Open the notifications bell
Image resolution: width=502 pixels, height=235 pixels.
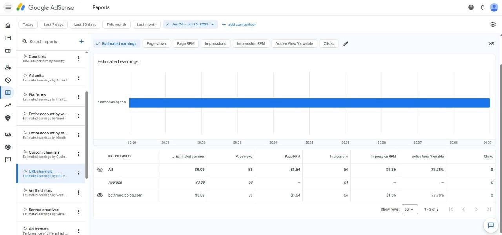point(482,7)
